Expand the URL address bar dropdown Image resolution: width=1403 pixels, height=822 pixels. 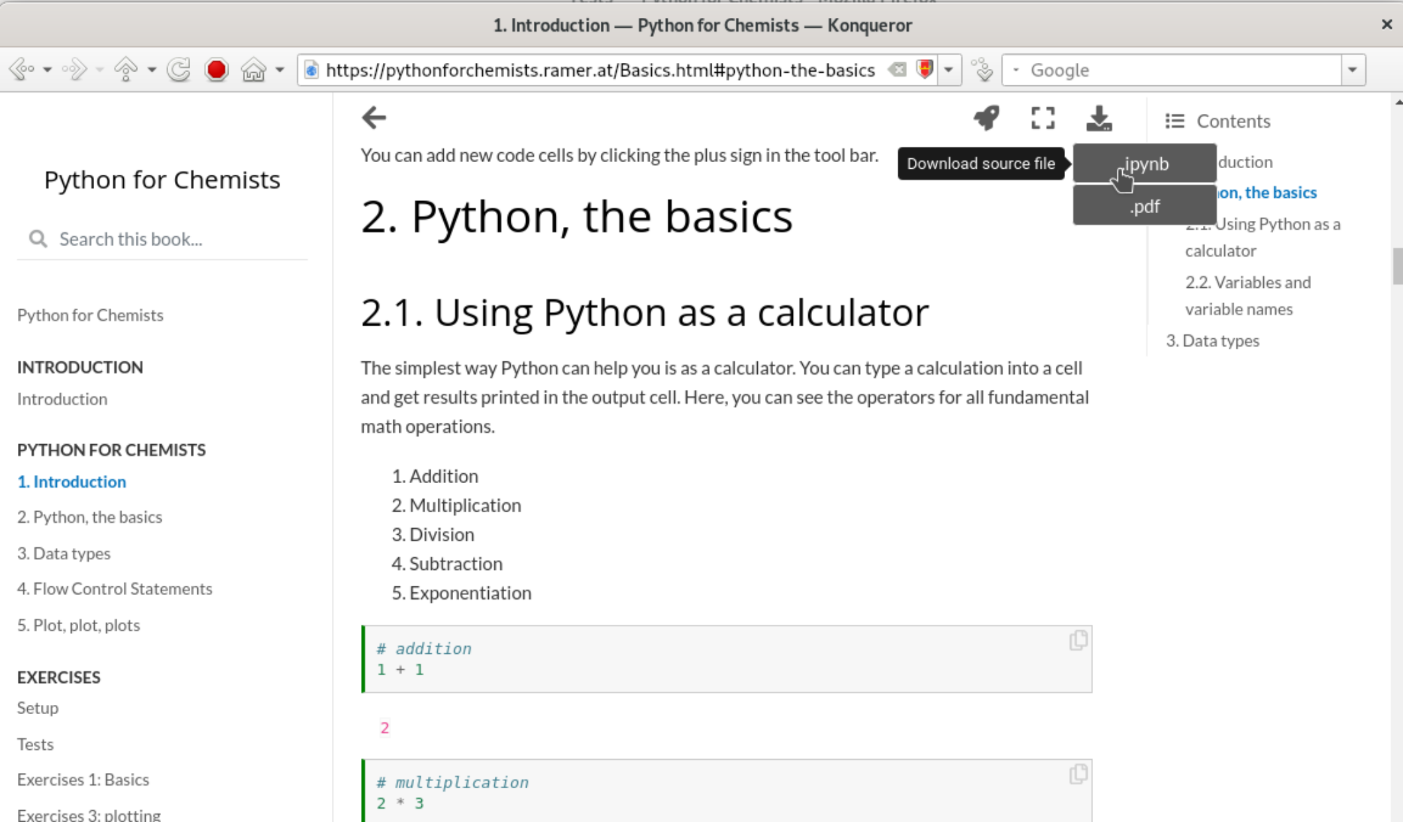click(x=949, y=69)
